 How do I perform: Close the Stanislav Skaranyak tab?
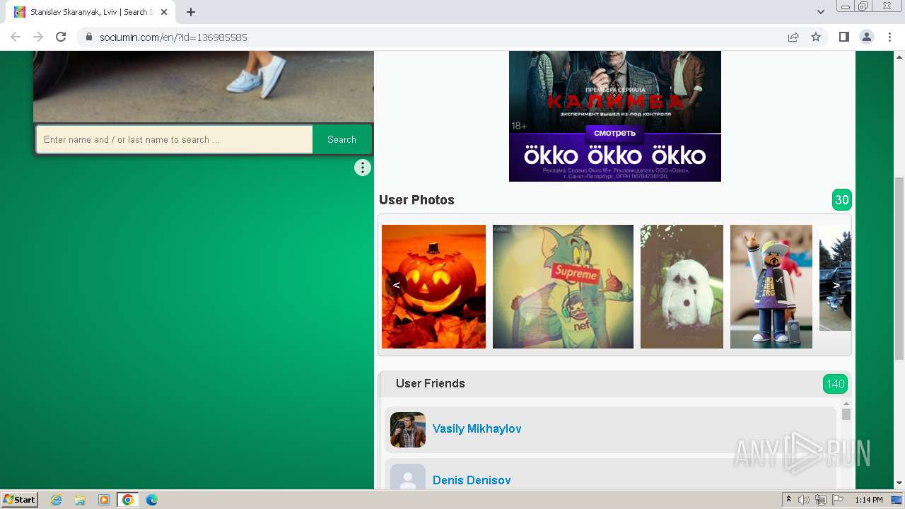tap(164, 12)
